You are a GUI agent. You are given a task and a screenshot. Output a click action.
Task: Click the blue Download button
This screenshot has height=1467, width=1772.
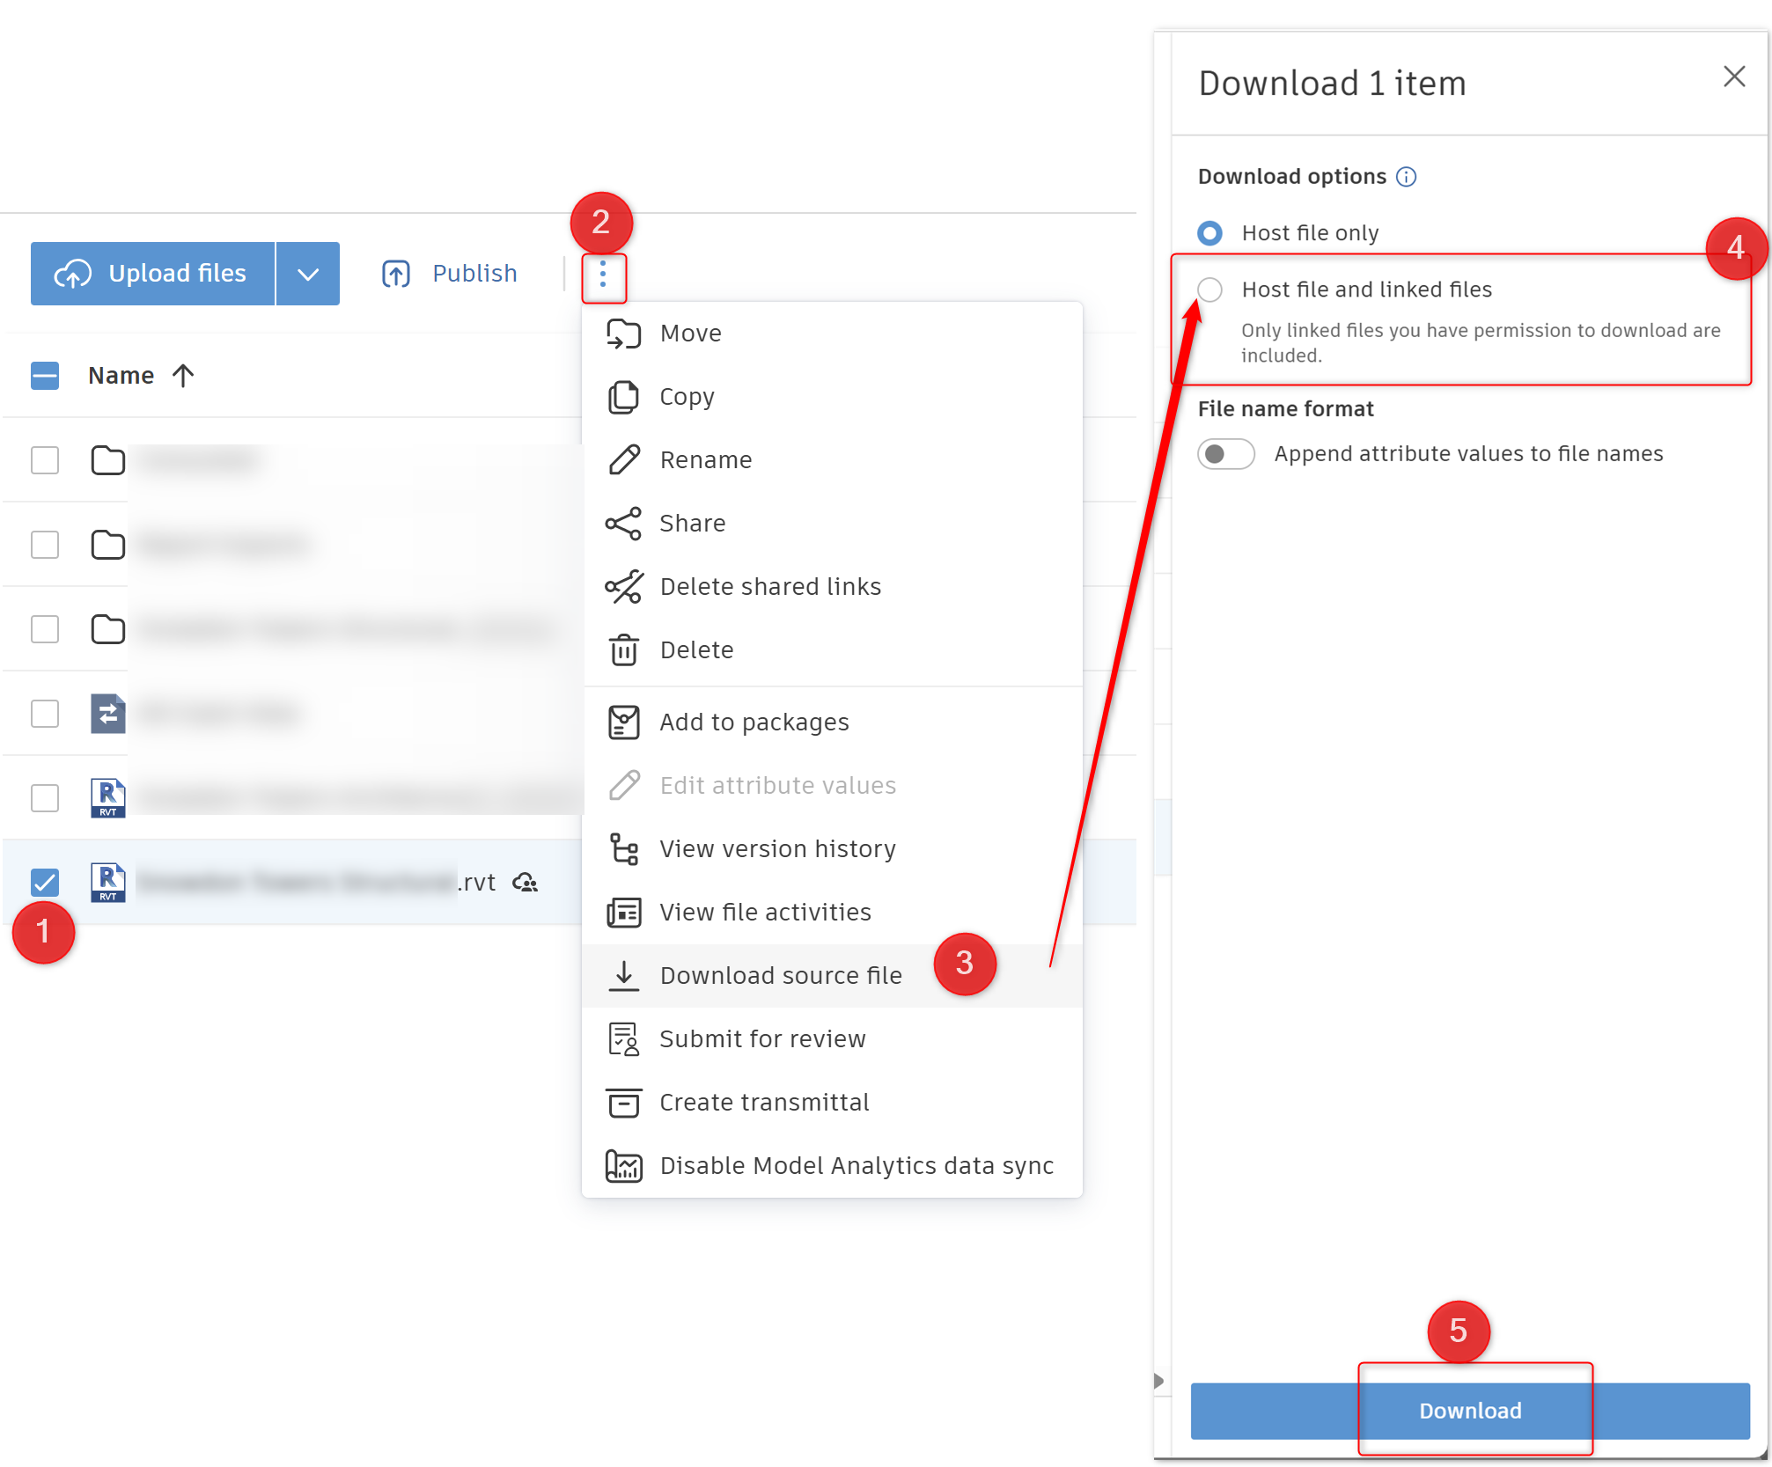[x=1470, y=1411]
